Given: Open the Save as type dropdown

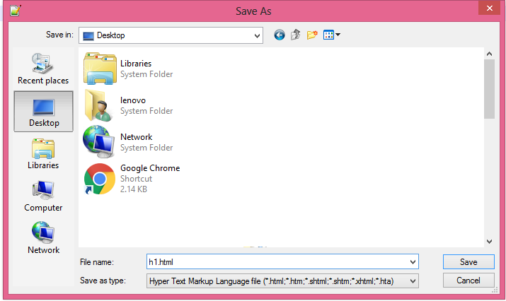Looking at the screenshot, I should coord(282,281).
